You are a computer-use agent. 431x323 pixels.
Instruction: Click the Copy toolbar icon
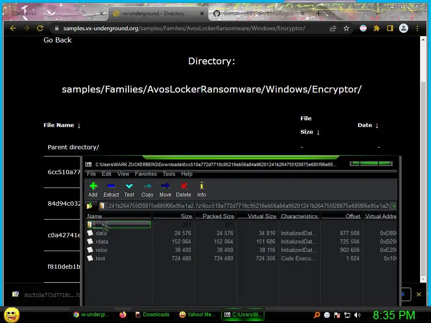[x=147, y=189]
